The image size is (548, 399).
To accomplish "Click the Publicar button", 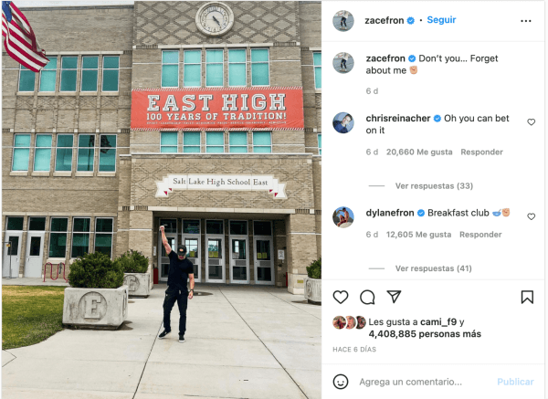I will [515, 382].
